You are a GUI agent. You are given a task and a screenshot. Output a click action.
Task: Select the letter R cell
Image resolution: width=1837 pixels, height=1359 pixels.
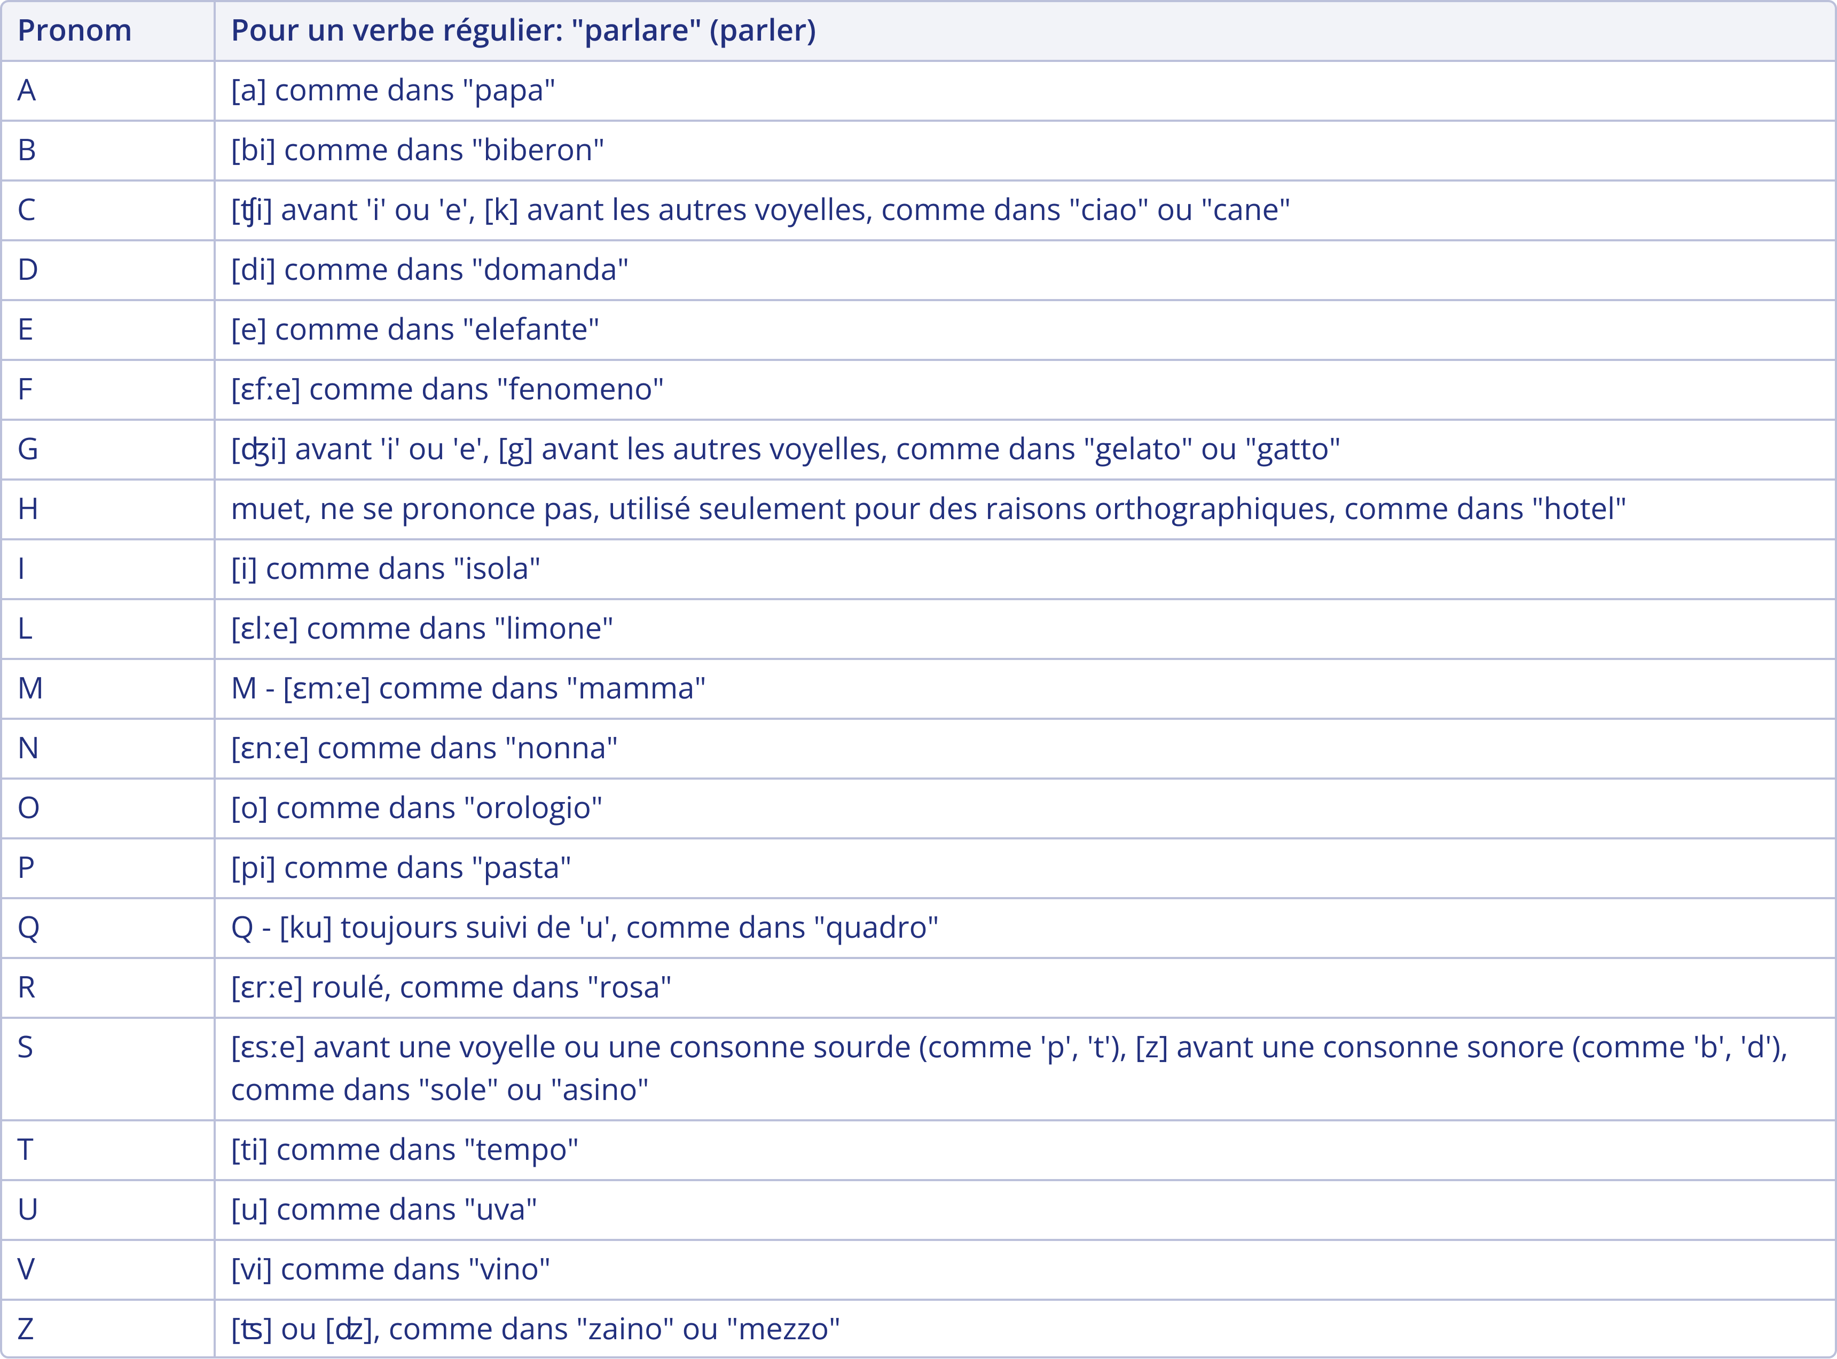click(x=27, y=987)
